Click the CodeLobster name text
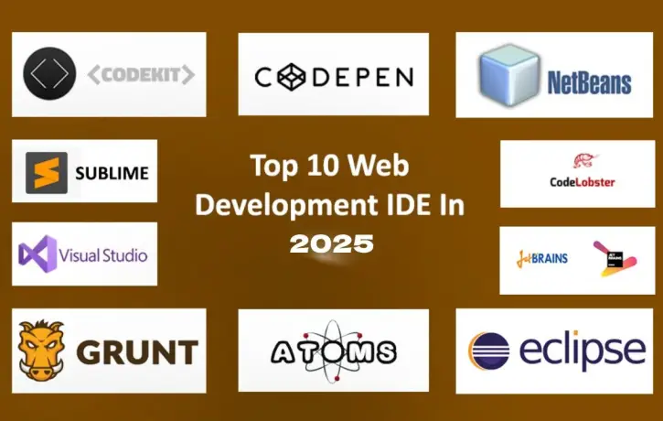Screen dimensions: 663x421 583,182
